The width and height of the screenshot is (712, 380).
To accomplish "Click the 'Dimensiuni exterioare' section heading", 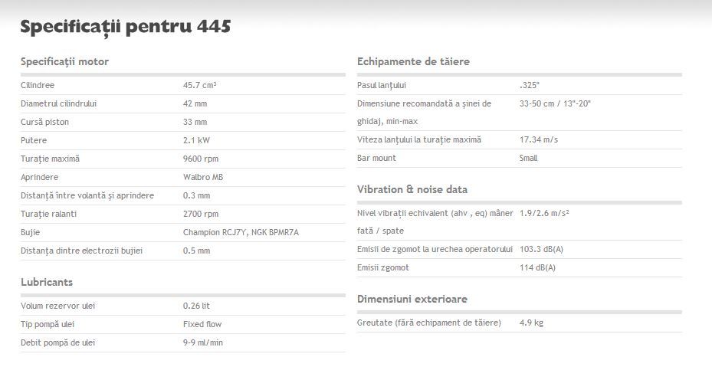I will click(412, 299).
